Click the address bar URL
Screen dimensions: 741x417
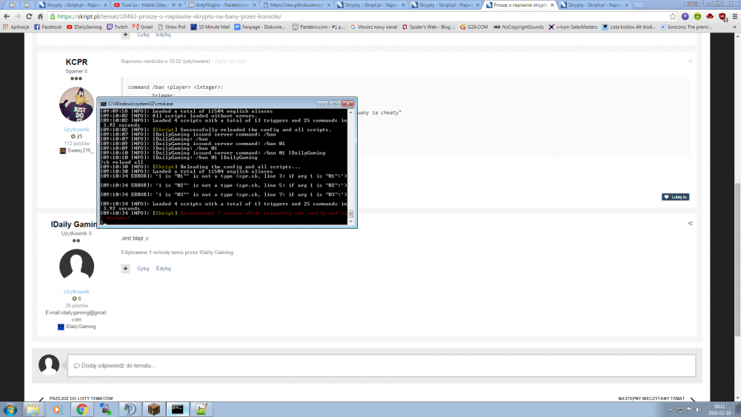169,16
